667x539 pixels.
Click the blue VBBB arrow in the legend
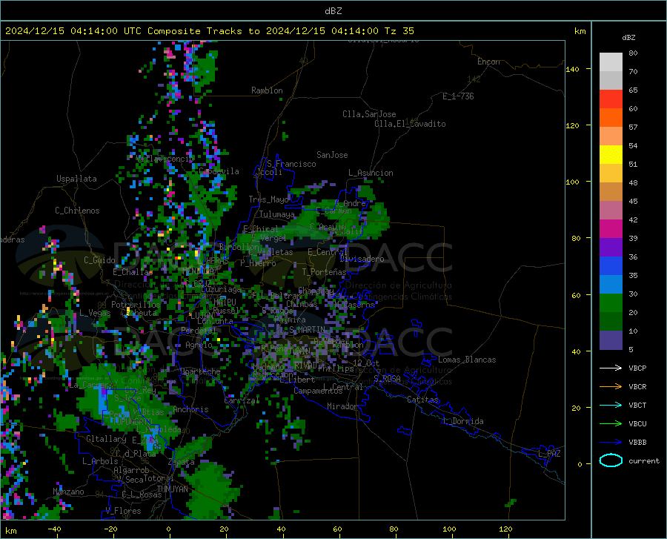(611, 442)
